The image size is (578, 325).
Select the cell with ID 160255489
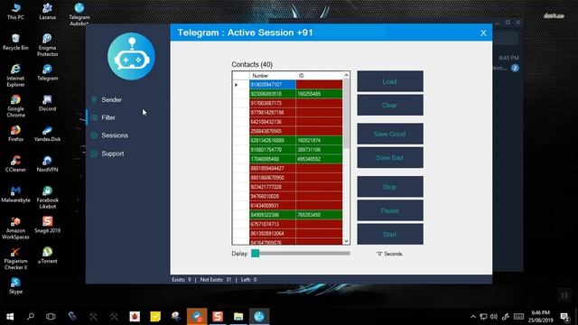click(x=319, y=94)
